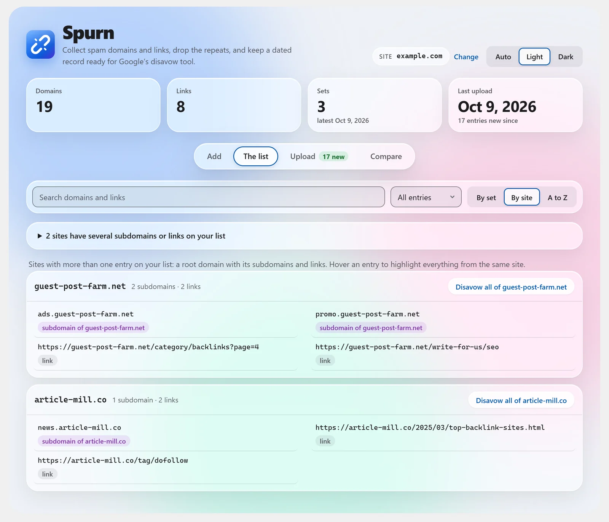Open the Domains 19 stat card
This screenshot has width=609, height=522.
coord(93,105)
